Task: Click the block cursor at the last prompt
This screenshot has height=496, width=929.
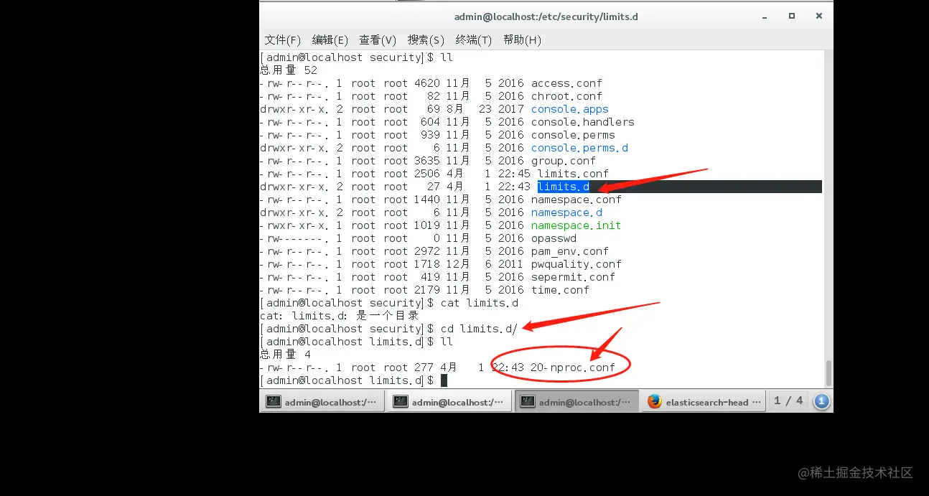Action: pos(444,380)
